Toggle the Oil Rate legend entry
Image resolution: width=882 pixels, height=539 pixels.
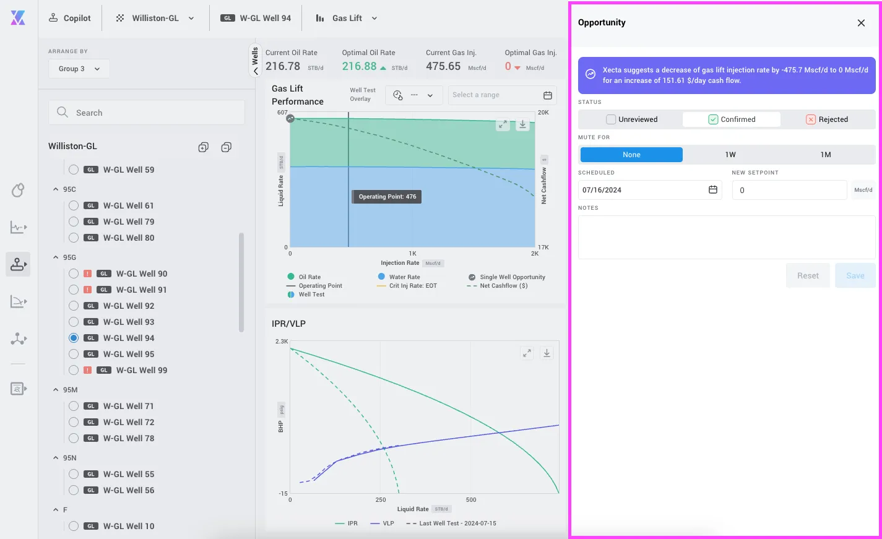tap(304, 277)
